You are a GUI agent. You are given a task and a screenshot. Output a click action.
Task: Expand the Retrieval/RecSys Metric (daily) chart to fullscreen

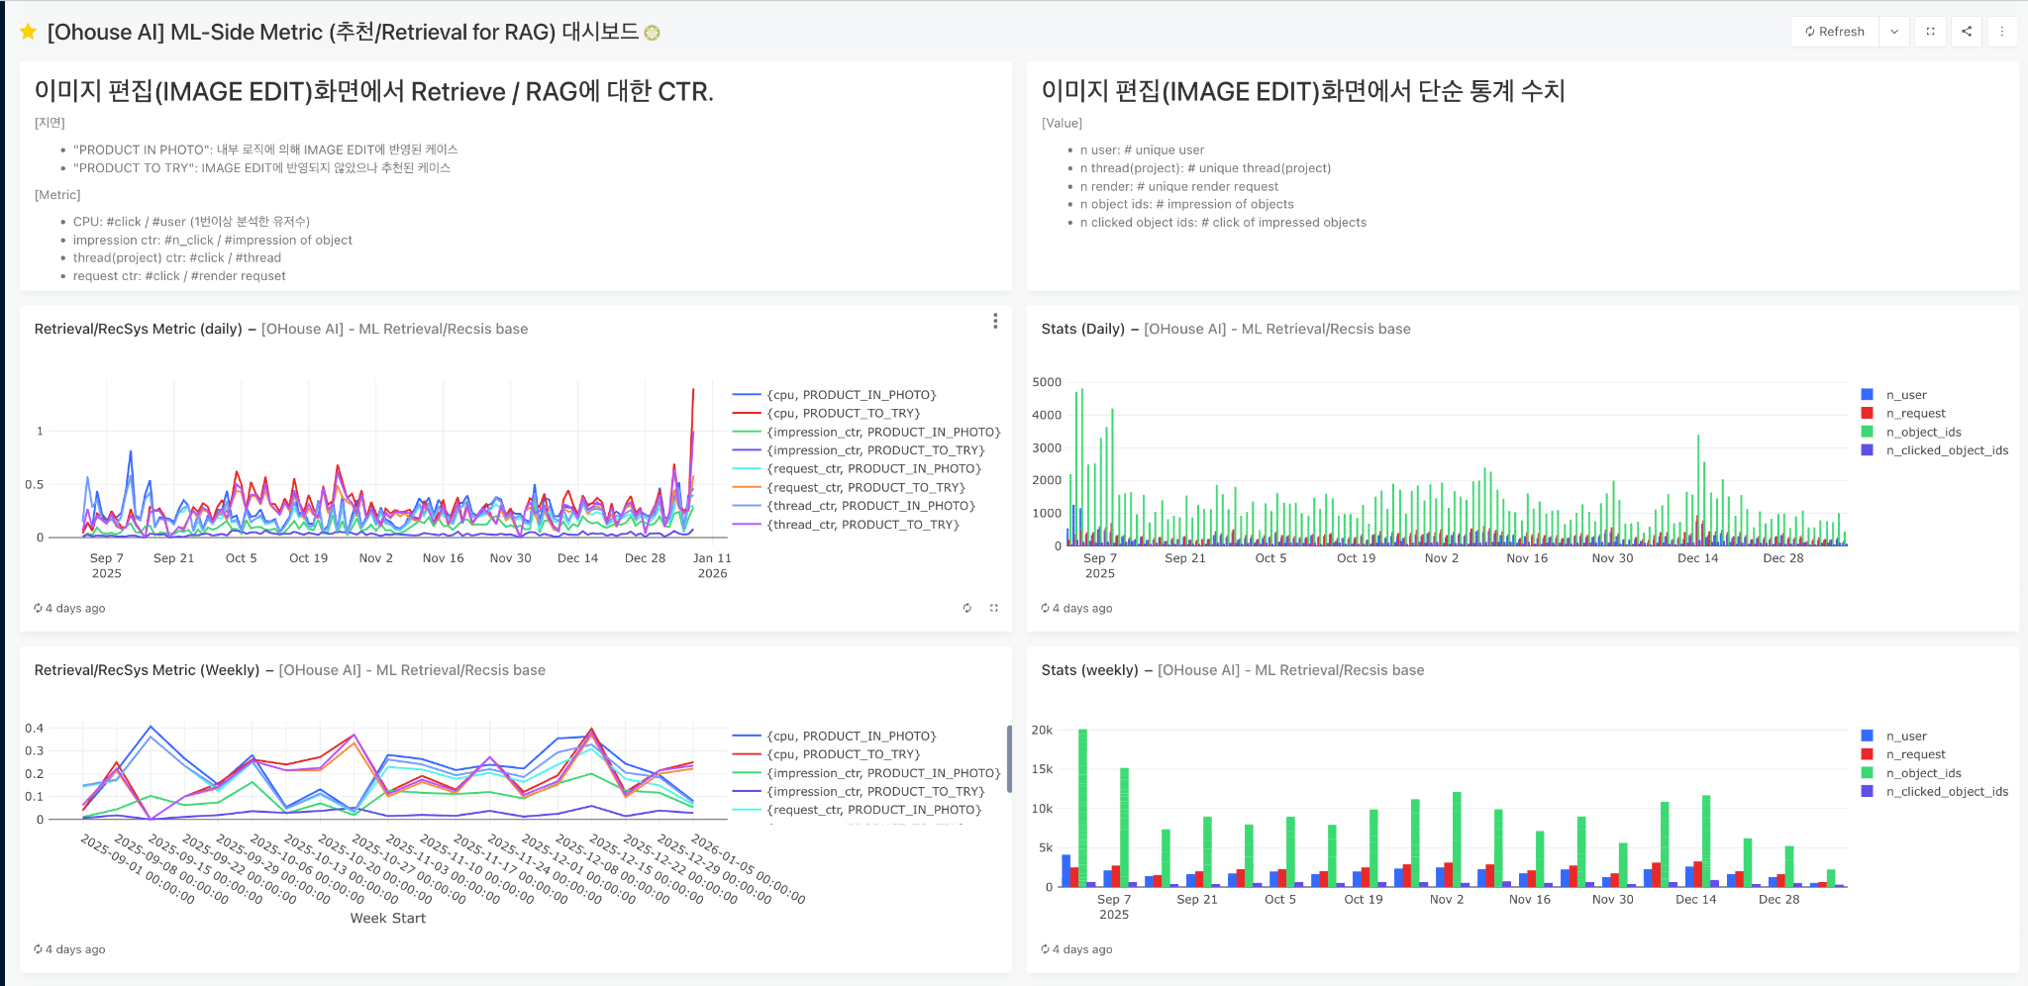(x=994, y=608)
